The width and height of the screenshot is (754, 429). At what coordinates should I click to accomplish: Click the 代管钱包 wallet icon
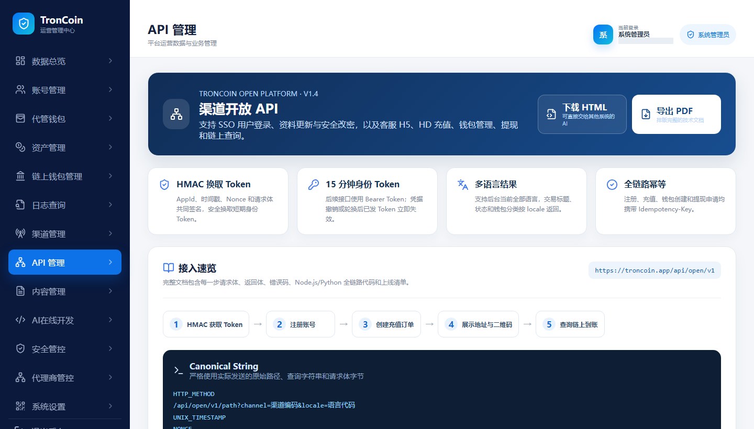coord(20,118)
